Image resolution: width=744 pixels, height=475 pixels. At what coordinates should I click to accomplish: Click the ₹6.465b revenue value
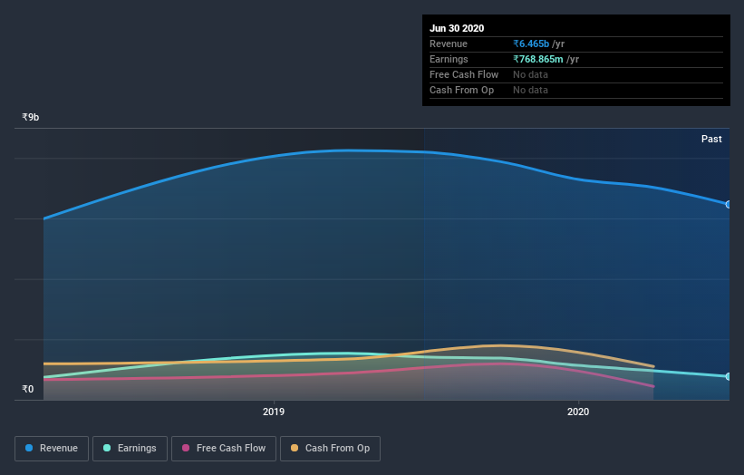coord(531,44)
